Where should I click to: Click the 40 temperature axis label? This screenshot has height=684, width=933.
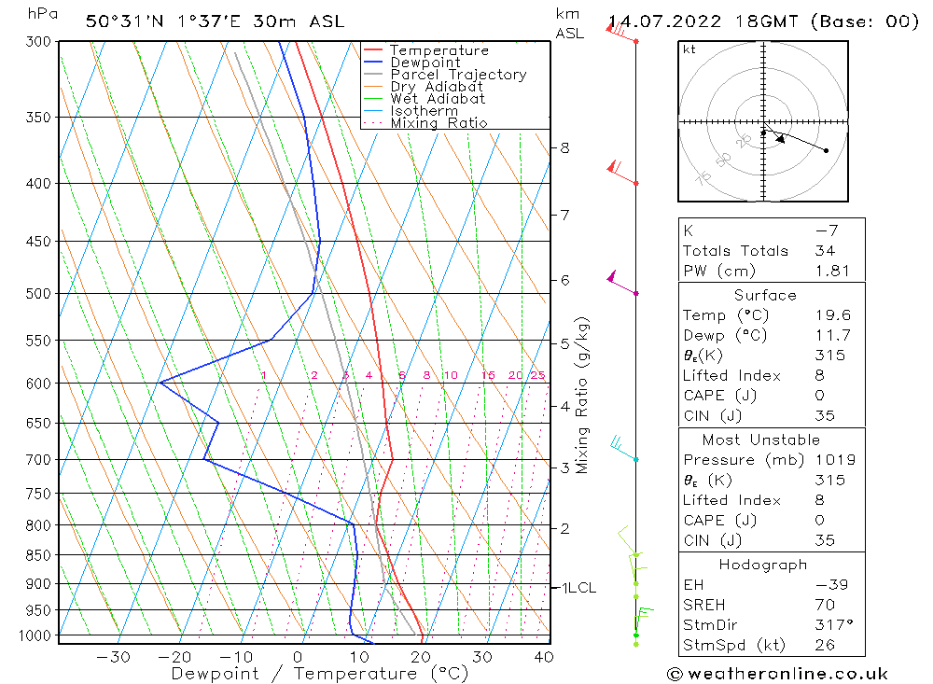click(x=544, y=657)
